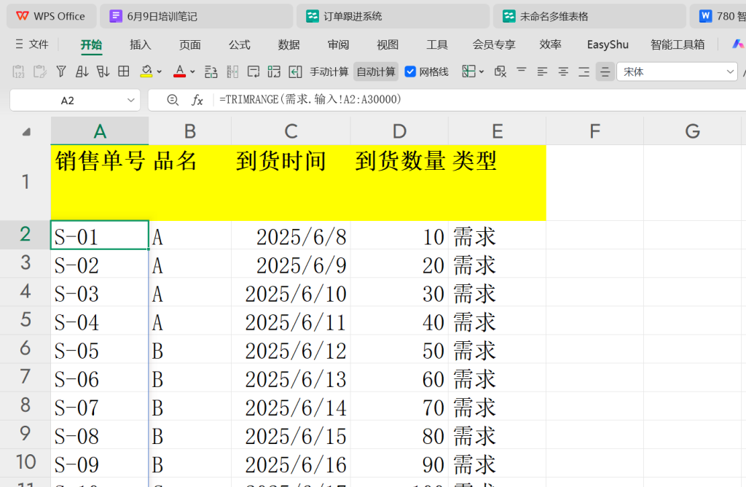Switch to the 视图 ribbon tab

(x=388, y=44)
